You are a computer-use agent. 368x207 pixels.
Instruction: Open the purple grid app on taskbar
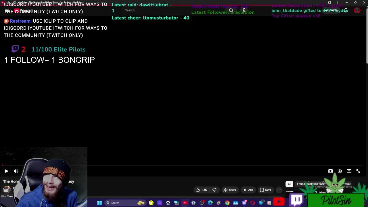[x=160, y=203]
